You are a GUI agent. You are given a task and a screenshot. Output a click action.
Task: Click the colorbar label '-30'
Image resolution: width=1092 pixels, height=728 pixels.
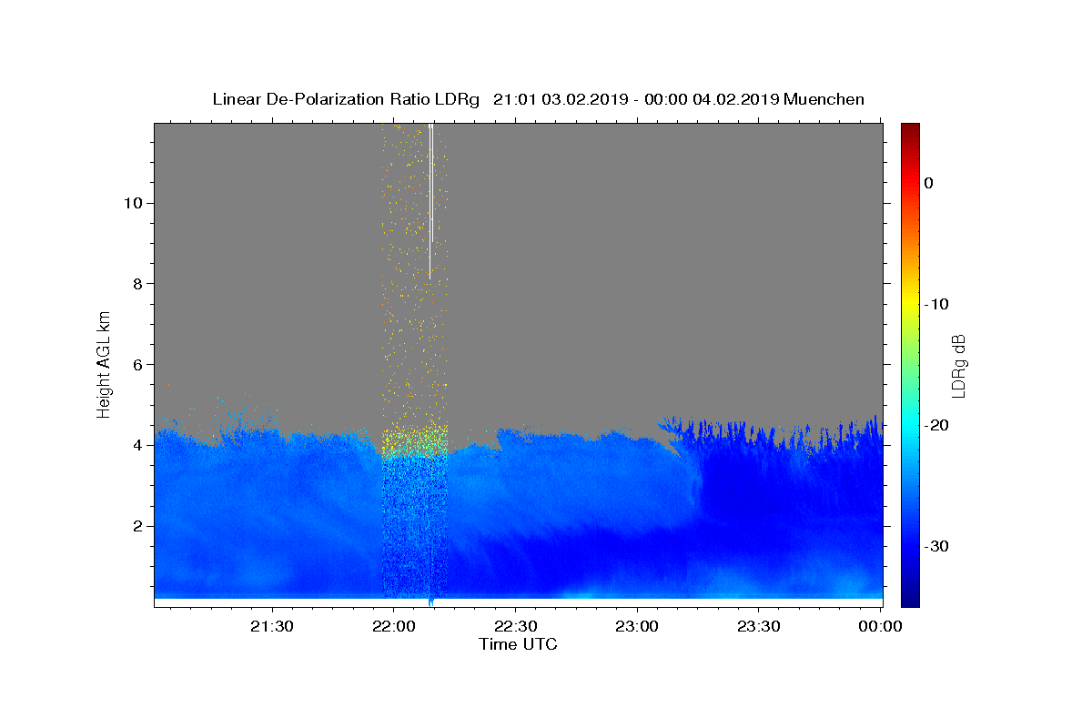click(937, 546)
